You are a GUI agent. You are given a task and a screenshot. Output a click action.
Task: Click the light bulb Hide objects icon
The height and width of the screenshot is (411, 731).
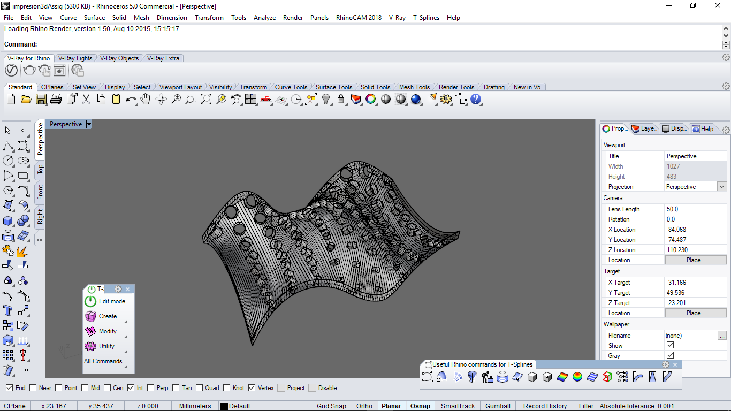325,99
